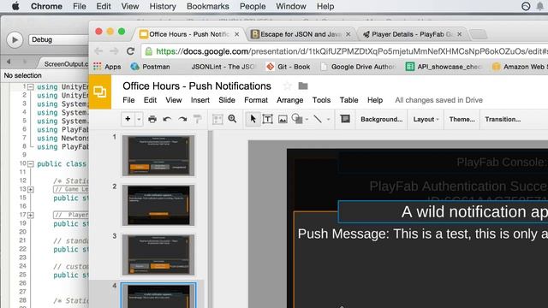The image size is (548, 308).
Task: Switch to Escape for JSON tab
Action: pos(300,34)
